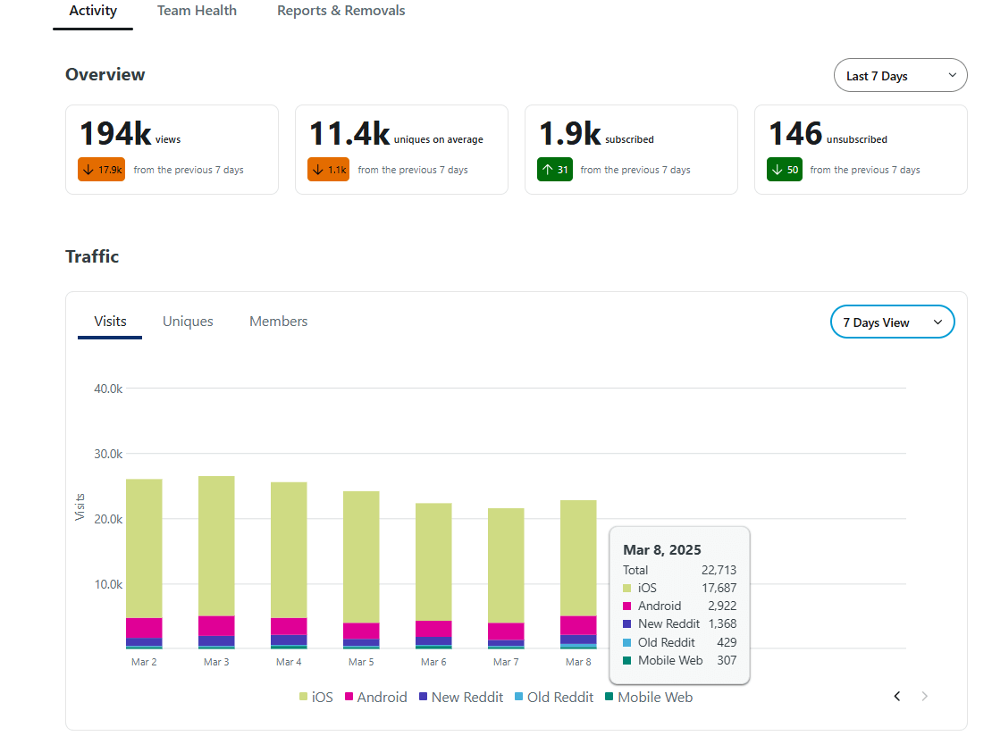Click the Mar 8 bar
This screenshot has height=736, width=992.
tap(578, 574)
